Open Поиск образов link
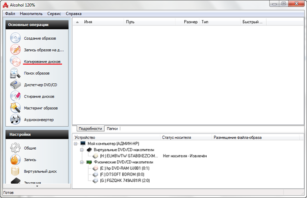This screenshot has width=307, height=198. (36, 73)
